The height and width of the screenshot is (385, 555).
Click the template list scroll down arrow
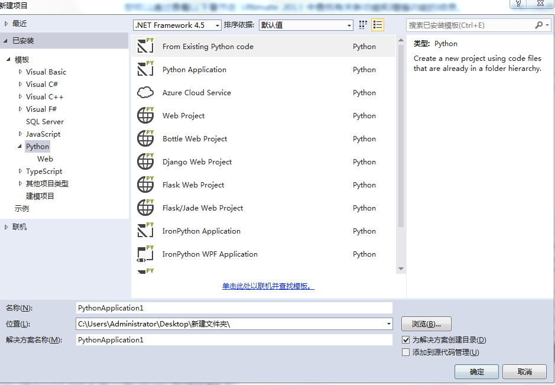tap(401, 269)
